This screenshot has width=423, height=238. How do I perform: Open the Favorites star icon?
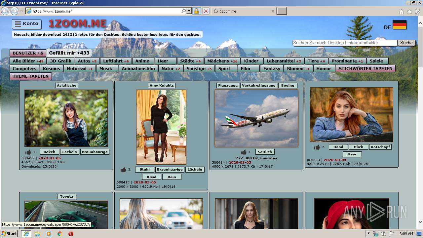409,12
